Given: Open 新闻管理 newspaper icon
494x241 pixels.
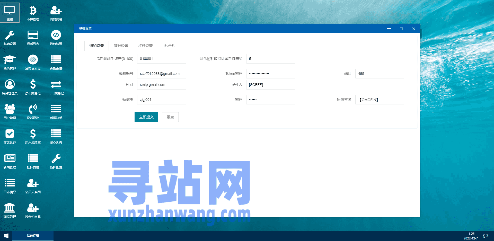Looking at the screenshot, I should [10, 161].
